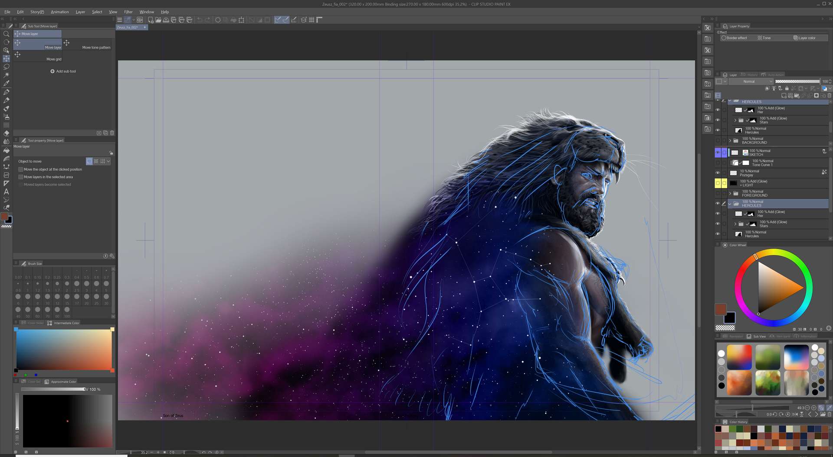
Task: Switch to the Navigator tab
Action: point(733,337)
